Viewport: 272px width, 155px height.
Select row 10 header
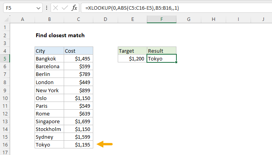[x=5, y=98]
